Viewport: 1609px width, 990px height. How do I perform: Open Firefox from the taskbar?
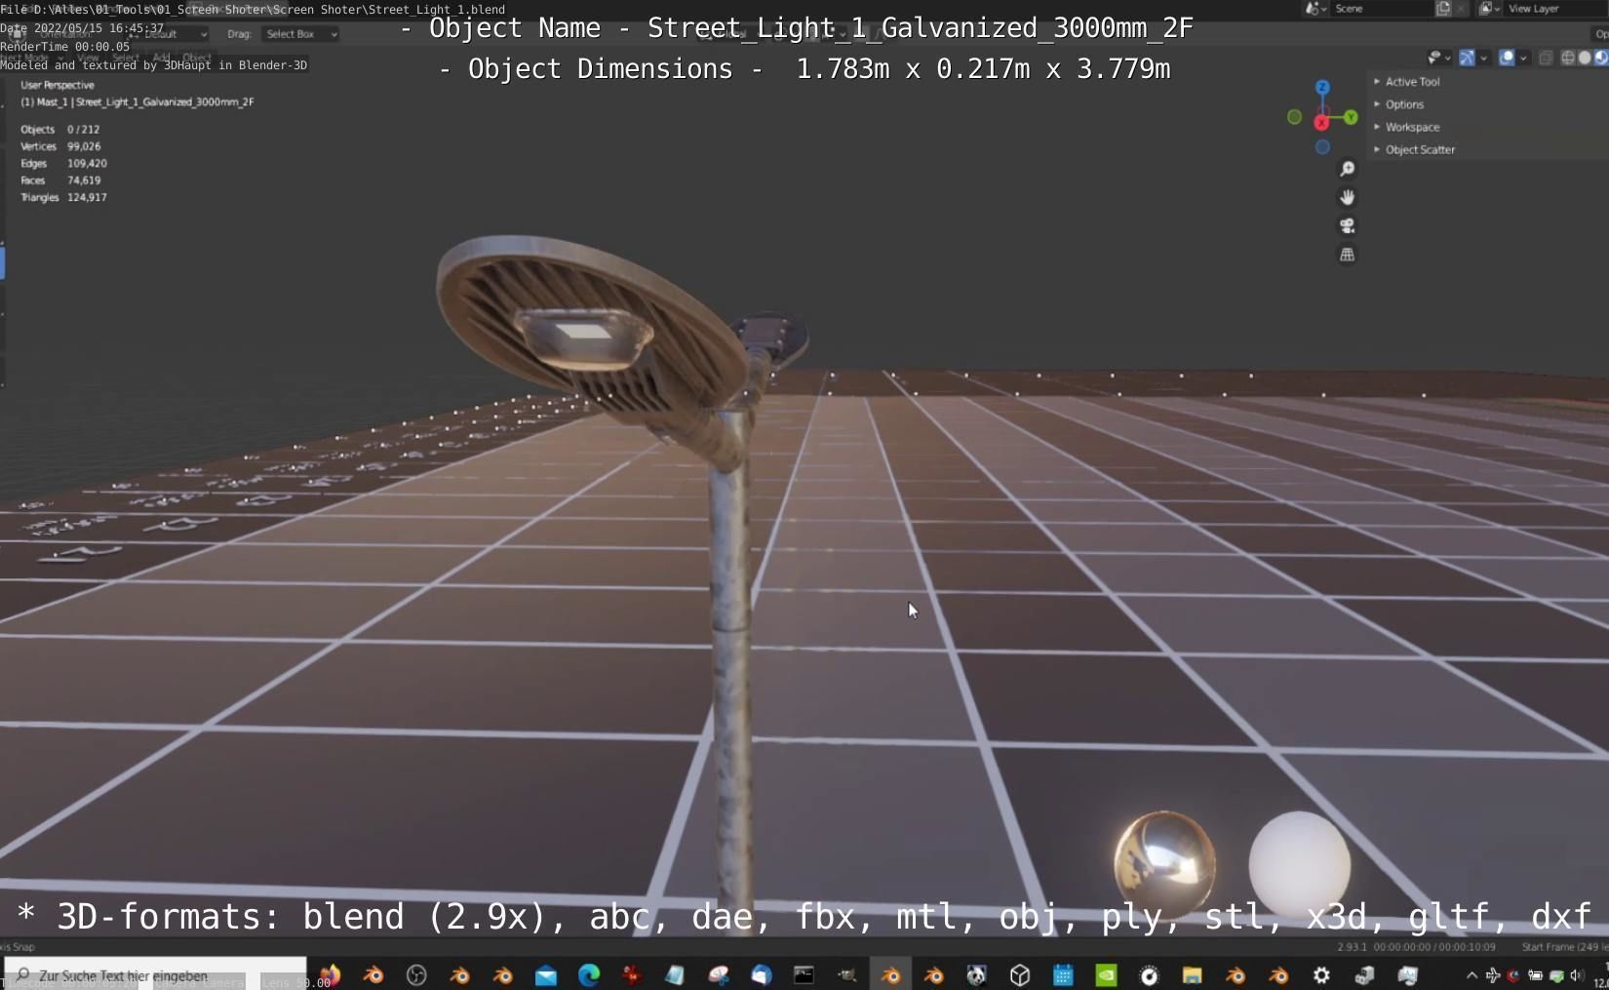pos(330,974)
